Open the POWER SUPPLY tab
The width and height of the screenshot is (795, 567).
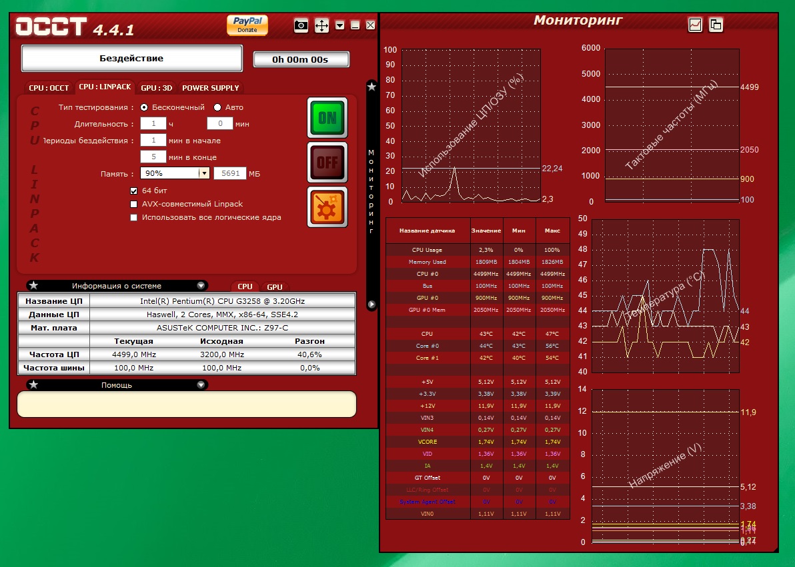click(x=210, y=88)
